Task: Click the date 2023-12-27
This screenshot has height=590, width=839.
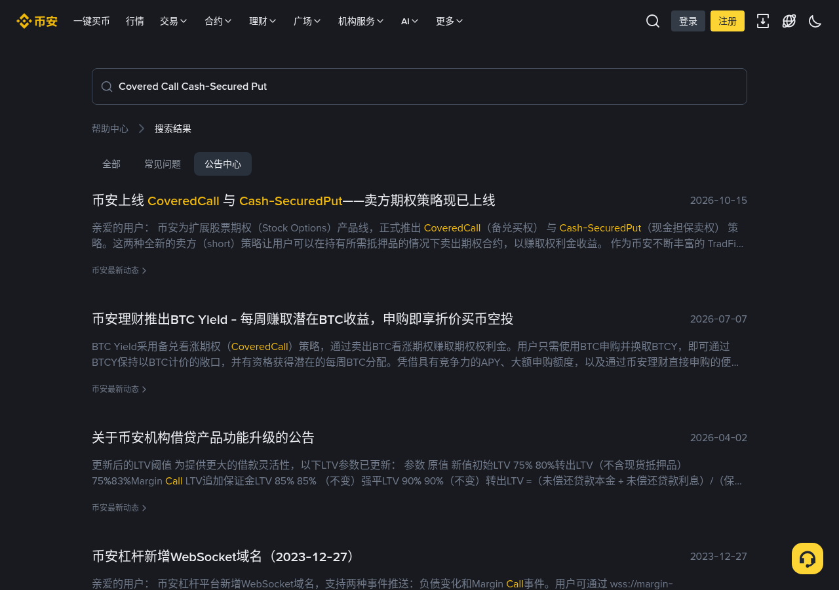Action: tap(718, 557)
